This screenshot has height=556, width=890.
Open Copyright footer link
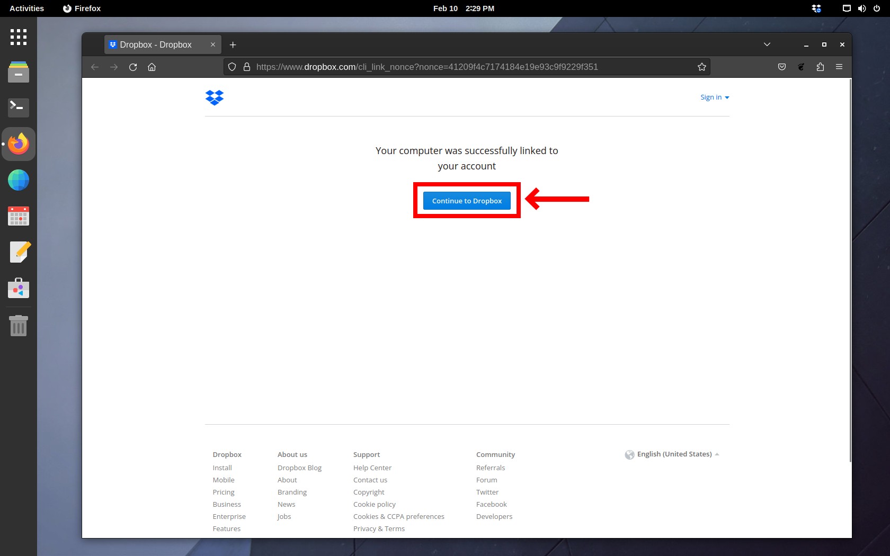[x=369, y=492]
